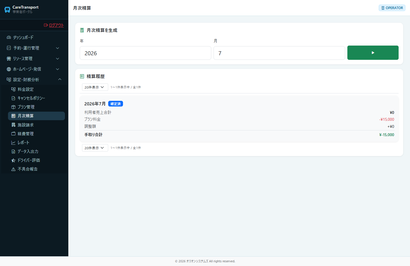Click the リソース管理 vehicle icon
The width and height of the screenshot is (410, 266).
click(x=9, y=59)
